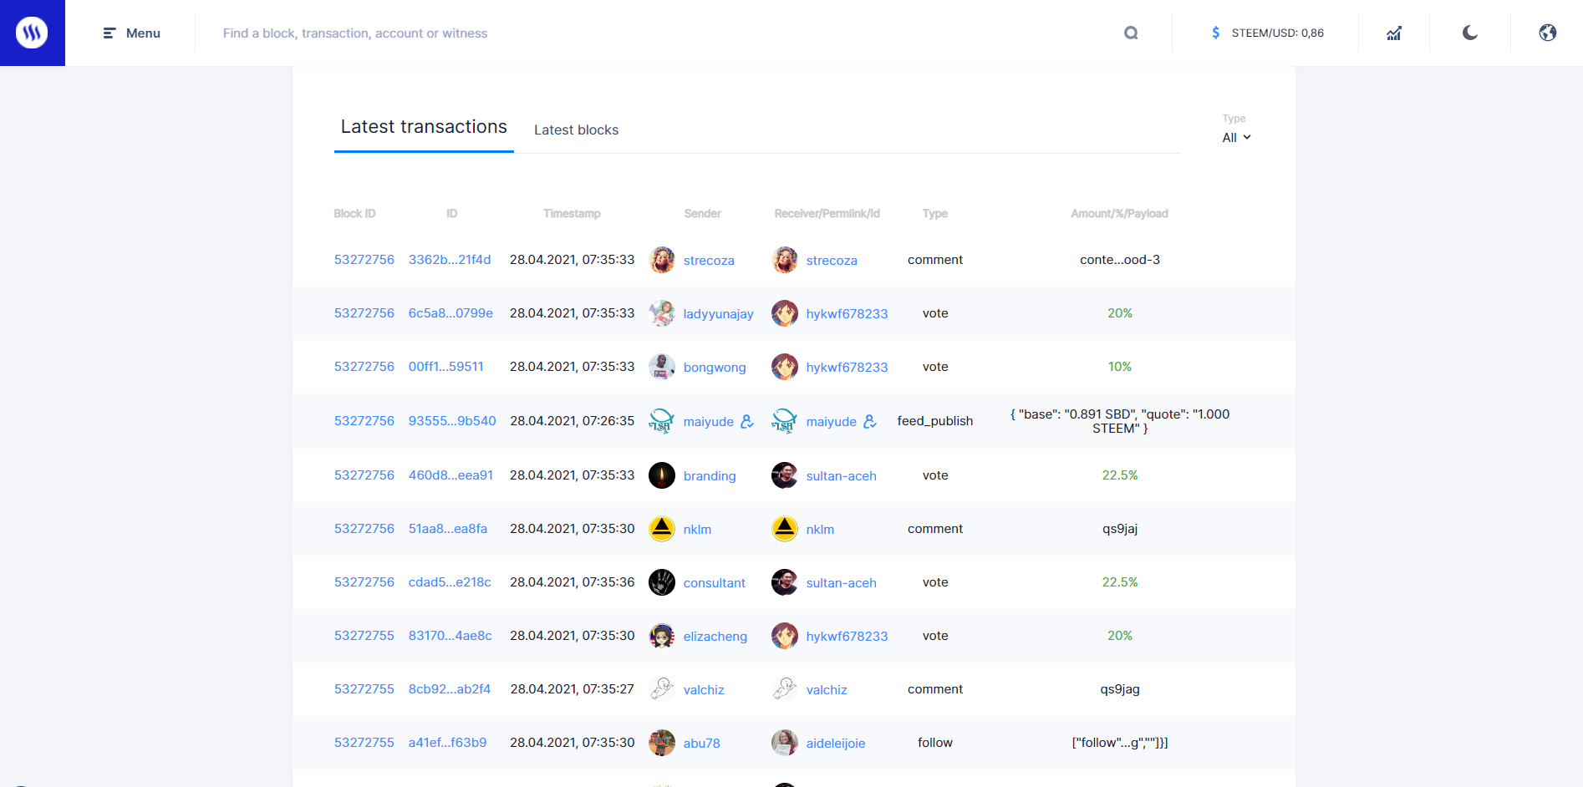Open receiver hykwf678233 in elizacheng row

point(847,637)
